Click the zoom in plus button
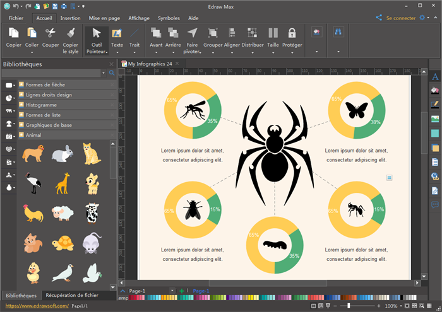 (x=379, y=306)
